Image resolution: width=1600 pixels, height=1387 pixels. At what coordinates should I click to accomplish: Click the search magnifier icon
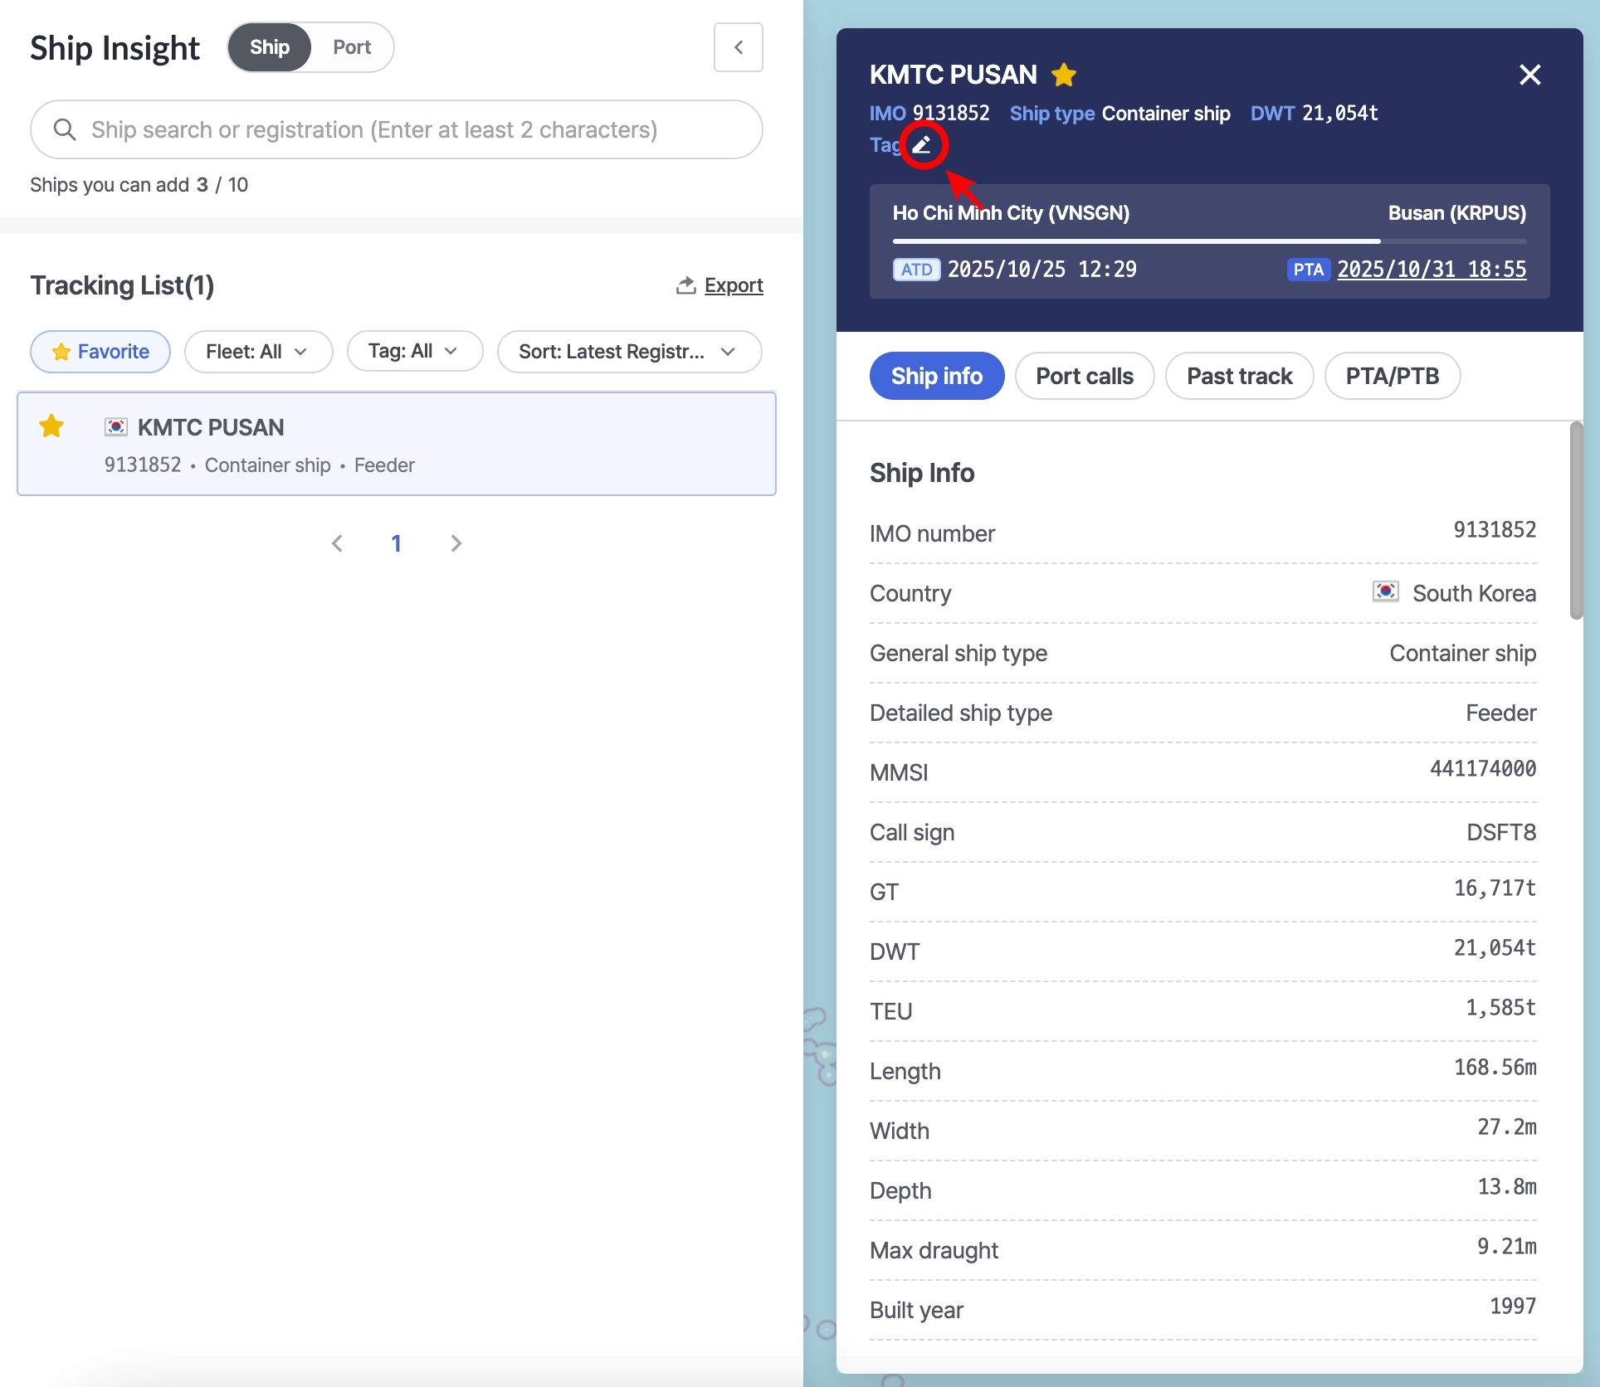tap(65, 129)
